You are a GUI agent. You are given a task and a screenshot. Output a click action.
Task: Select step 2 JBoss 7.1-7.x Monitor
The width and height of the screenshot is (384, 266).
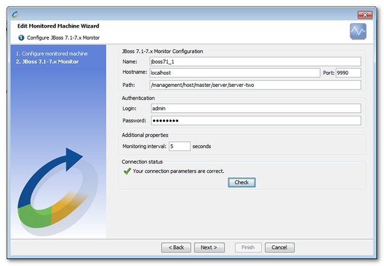click(48, 62)
